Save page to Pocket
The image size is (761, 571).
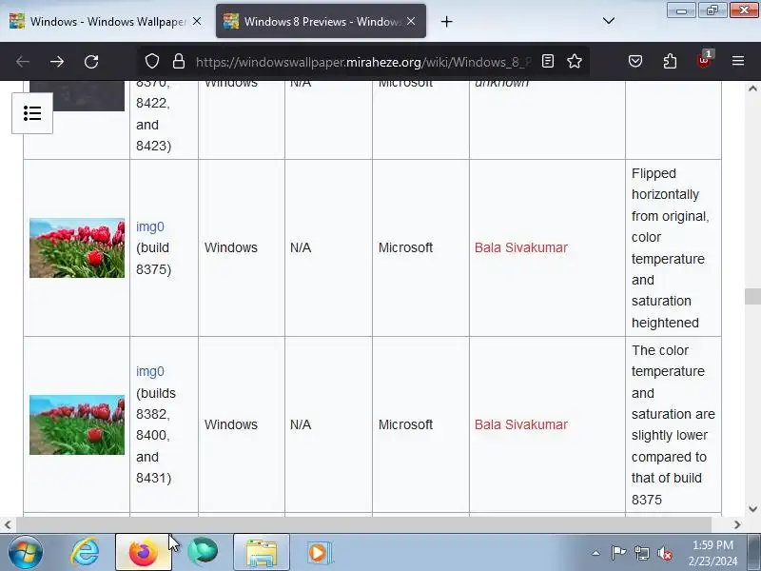[635, 61]
